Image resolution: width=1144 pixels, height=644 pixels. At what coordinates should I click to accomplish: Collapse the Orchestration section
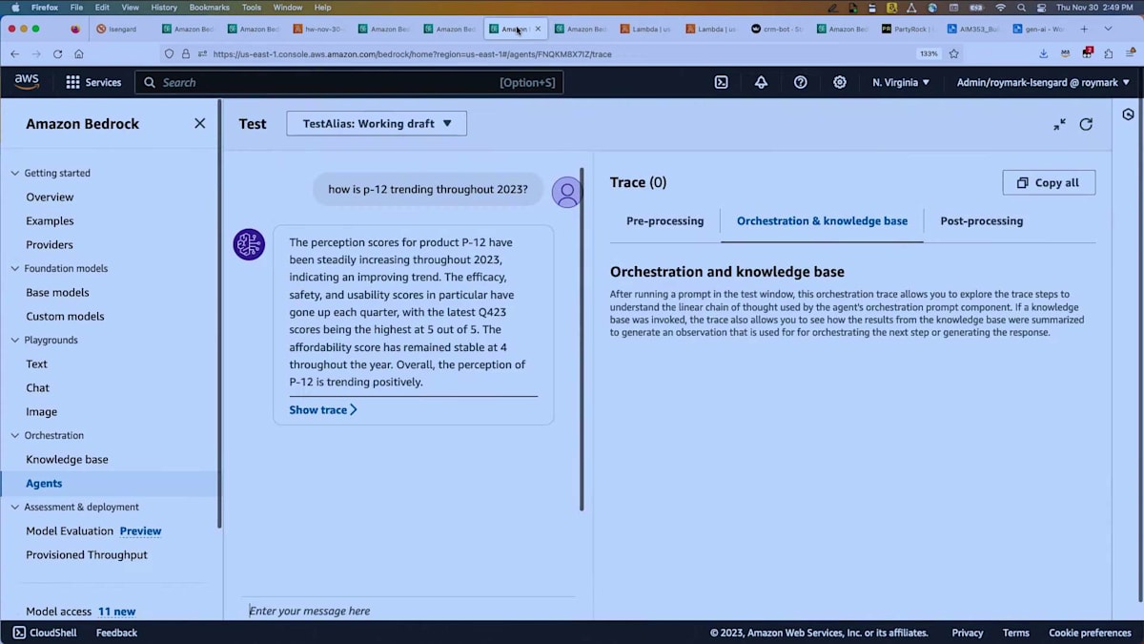(14, 436)
